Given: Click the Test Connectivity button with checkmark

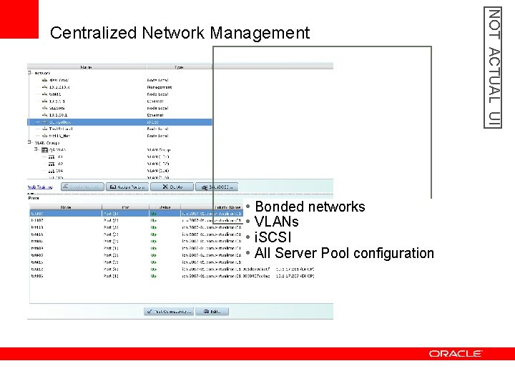Looking at the screenshot, I should point(169,312).
